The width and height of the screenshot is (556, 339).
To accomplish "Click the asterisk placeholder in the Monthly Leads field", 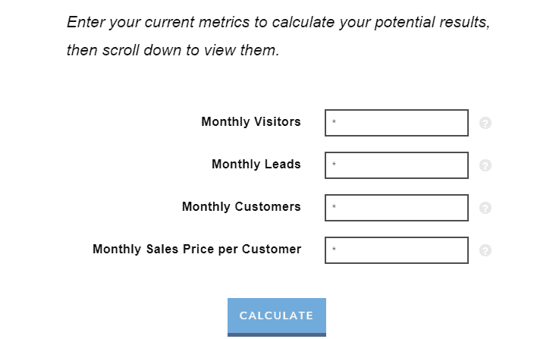I will tap(334, 165).
